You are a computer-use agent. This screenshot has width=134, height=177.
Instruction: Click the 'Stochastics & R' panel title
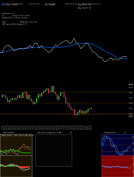coord(110,132)
